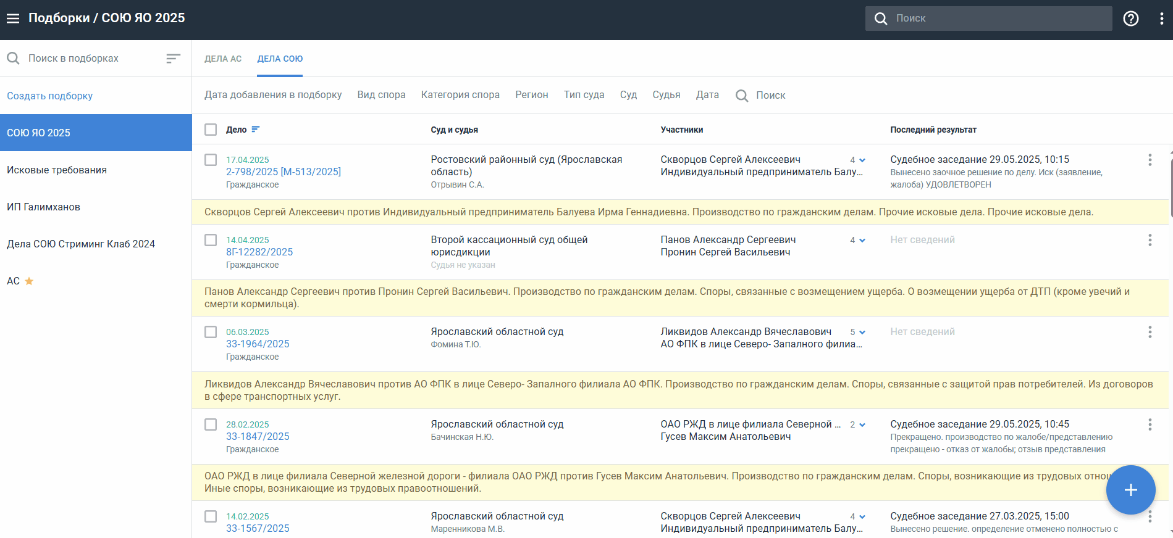
Task: Open case link 33-1567/2025
Action: click(x=258, y=529)
